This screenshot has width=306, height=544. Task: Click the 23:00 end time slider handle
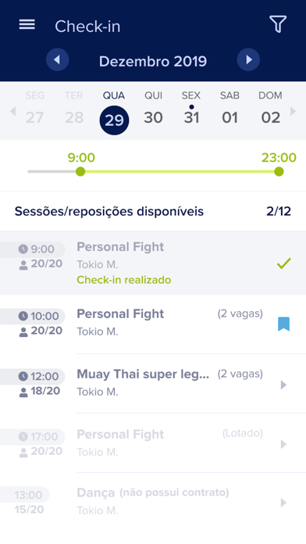pos(279,171)
